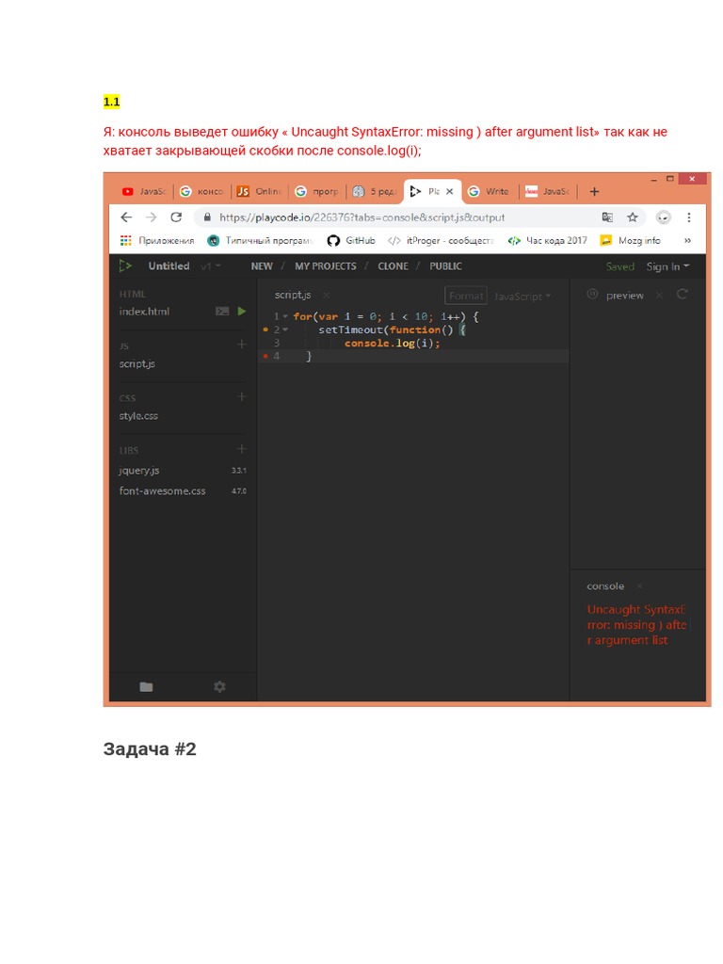Open the Час кода 2017 bookmark

click(x=547, y=240)
